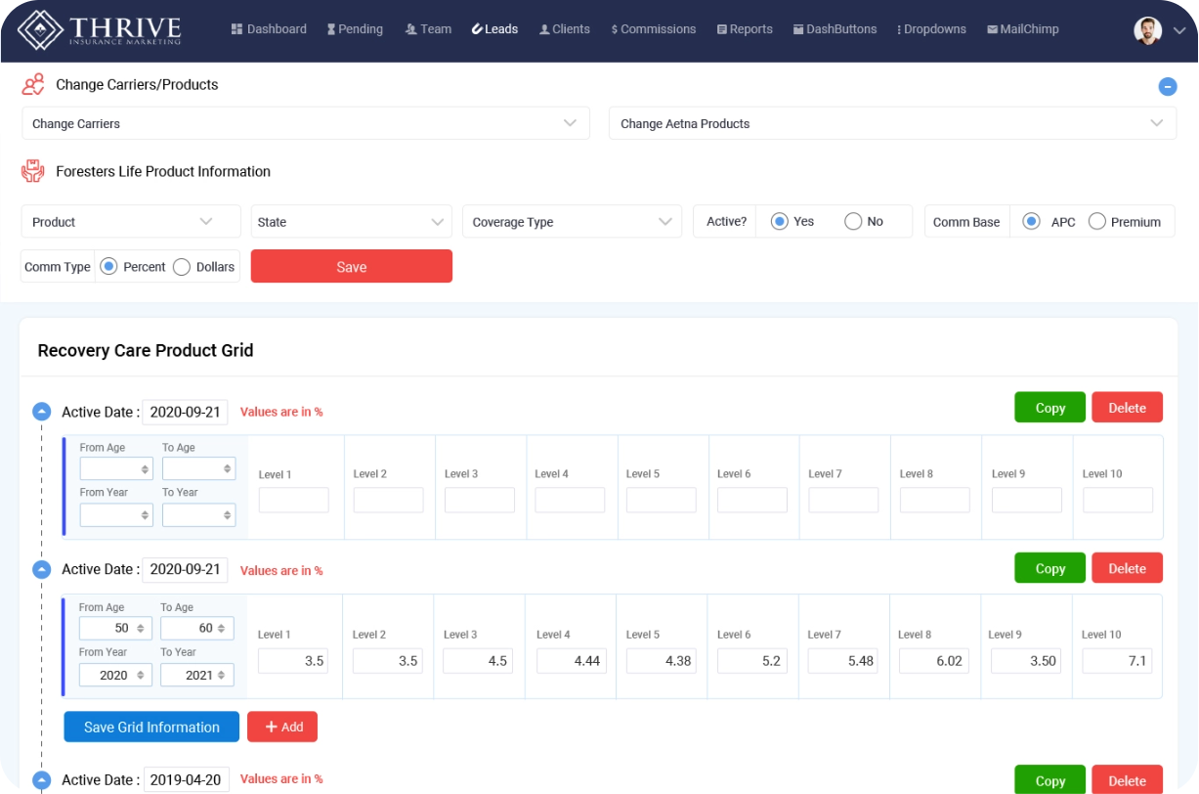Click the Level 4 field showing 4.44

coord(571,661)
